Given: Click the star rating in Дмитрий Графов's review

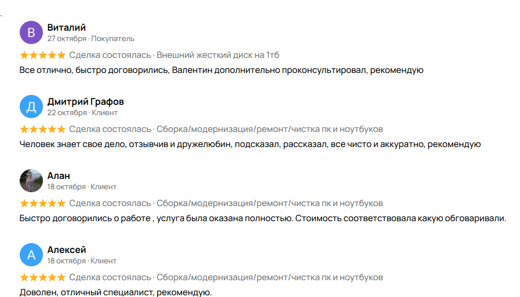Looking at the screenshot, I should (x=42, y=129).
